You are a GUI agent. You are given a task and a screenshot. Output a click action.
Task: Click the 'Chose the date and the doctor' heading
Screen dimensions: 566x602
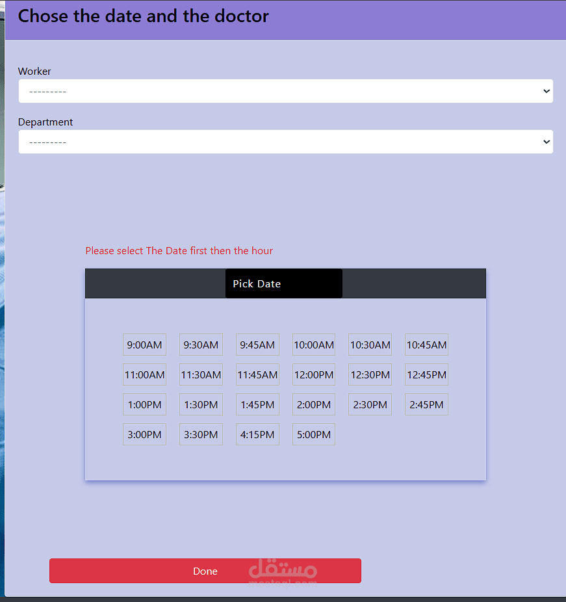(x=143, y=16)
